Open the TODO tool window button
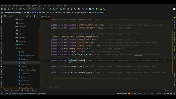The width and height of the screenshot is (176, 99). (34, 90)
